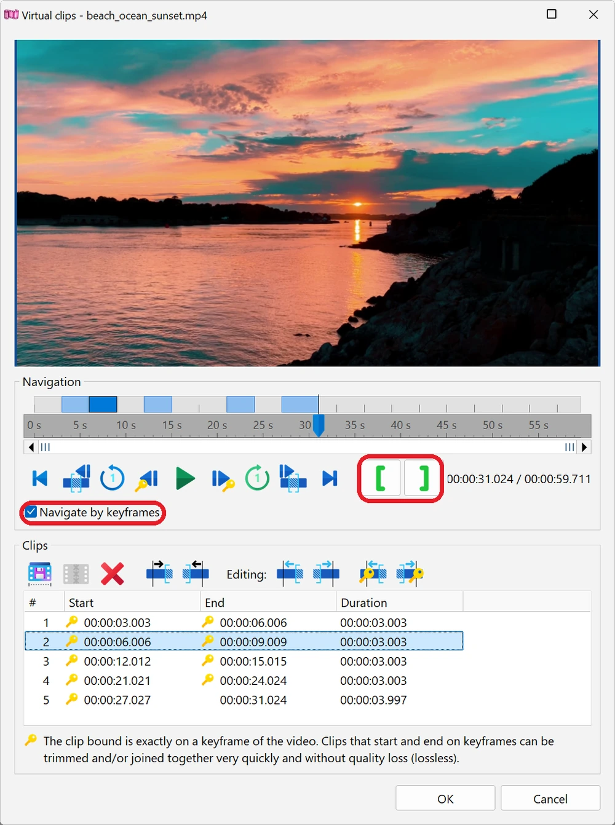Click end time 00:00:24.024 of clip 4

click(x=253, y=681)
